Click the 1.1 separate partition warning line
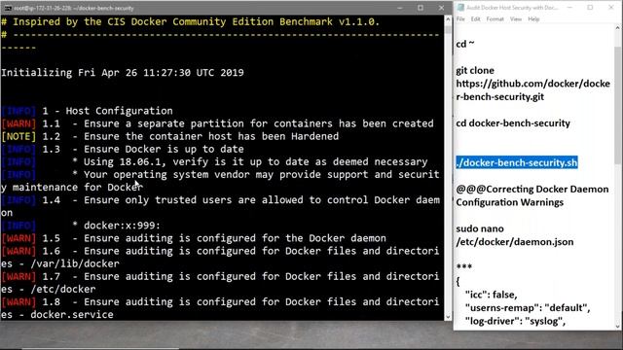Image resolution: width=623 pixels, height=350 pixels. [x=217, y=123]
